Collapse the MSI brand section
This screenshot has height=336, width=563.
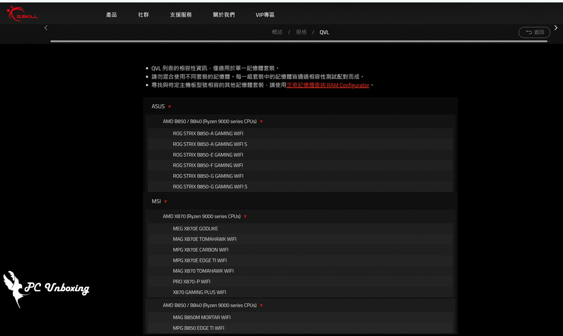[x=160, y=201]
